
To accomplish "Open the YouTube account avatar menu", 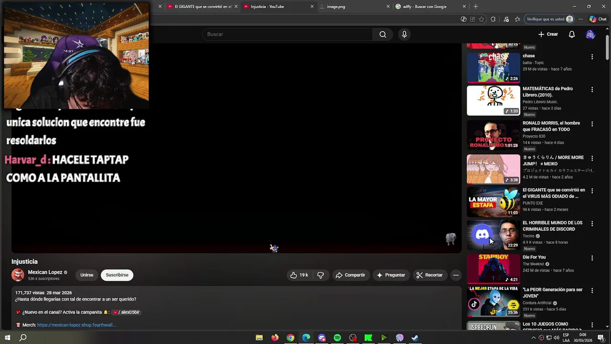I will 590,34.
